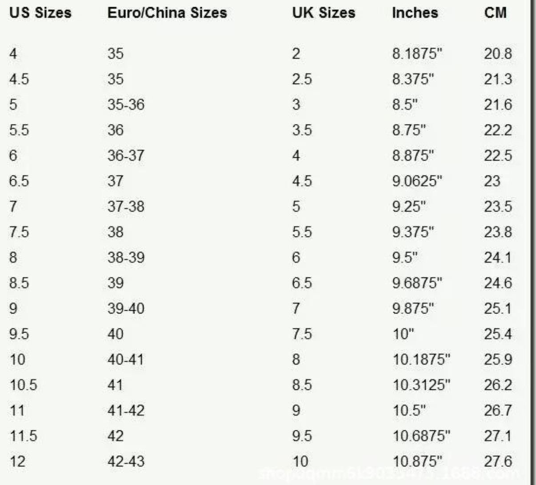
Task: Click Euro size range 42-43
Action: click(x=126, y=461)
